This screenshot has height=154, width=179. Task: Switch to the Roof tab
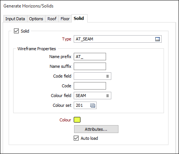point(52,19)
